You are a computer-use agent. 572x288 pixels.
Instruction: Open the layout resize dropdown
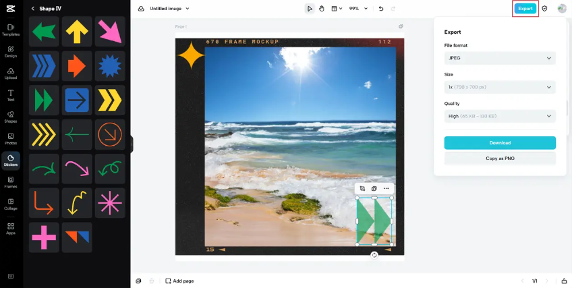click(x=337, y=9)
